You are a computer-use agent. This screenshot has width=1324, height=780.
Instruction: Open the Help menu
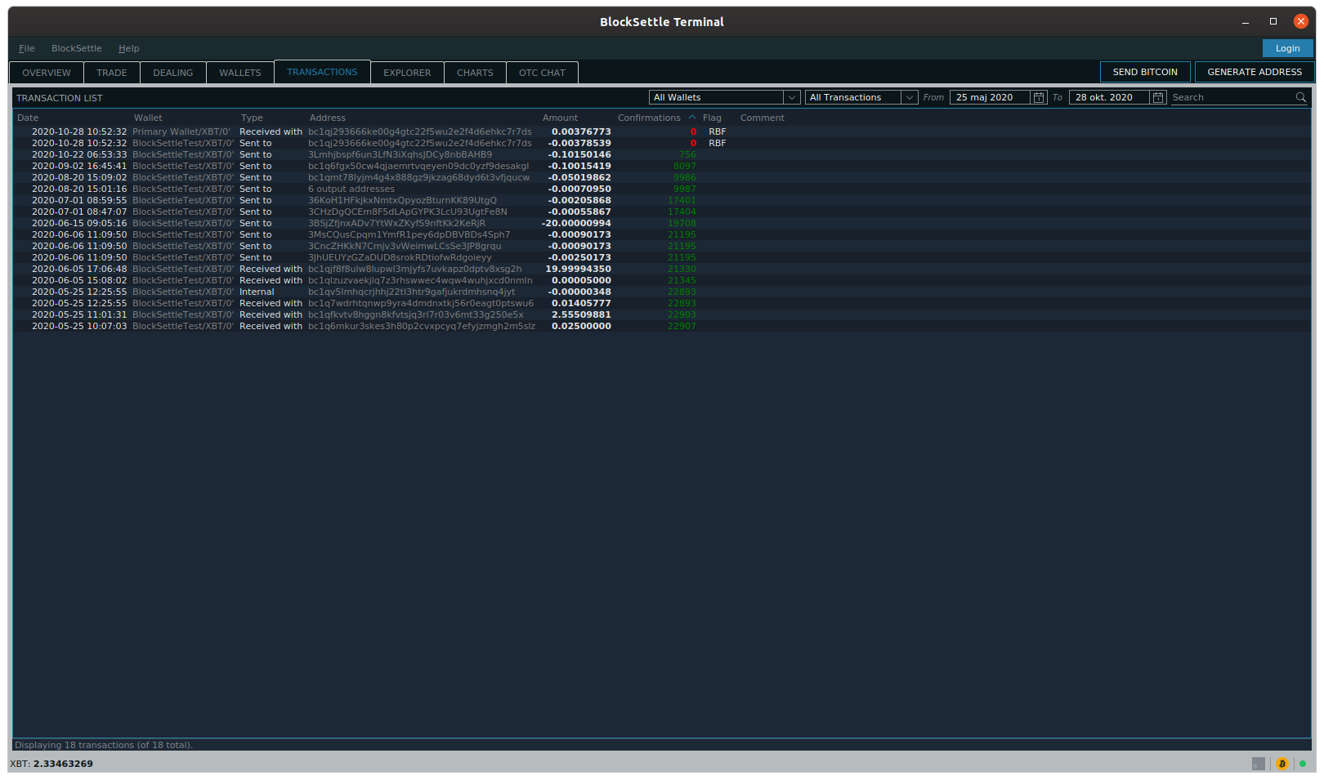pyautogui.click(x=128, y=48)
